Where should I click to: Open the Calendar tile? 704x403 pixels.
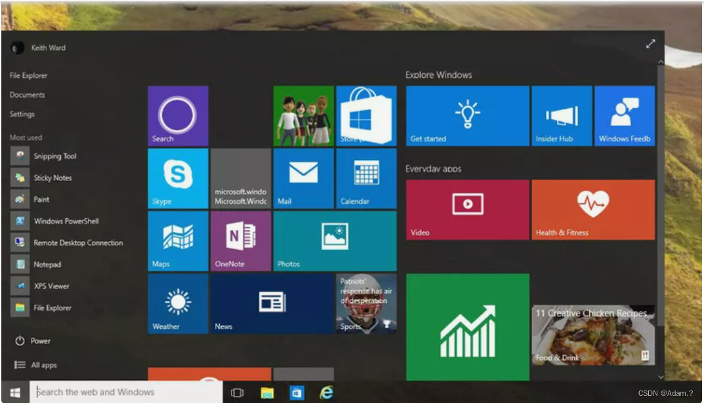(x=366, y=178)
